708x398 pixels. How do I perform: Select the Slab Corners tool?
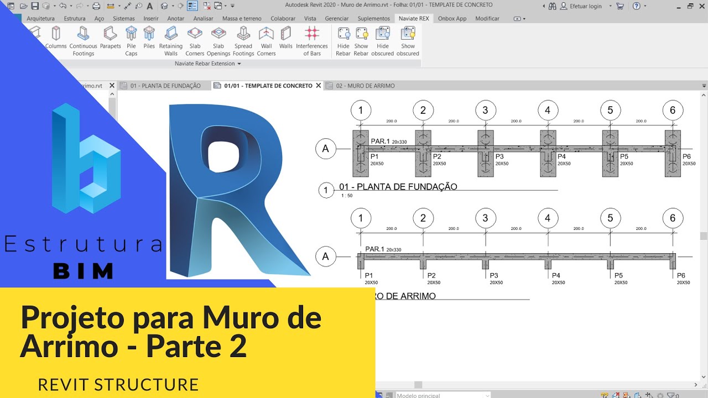195,41
